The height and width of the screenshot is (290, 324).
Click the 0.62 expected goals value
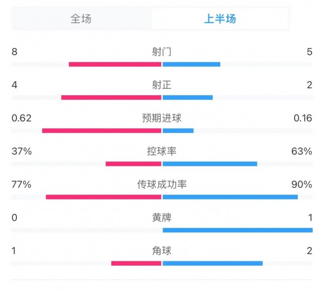[x=22, y=118]
